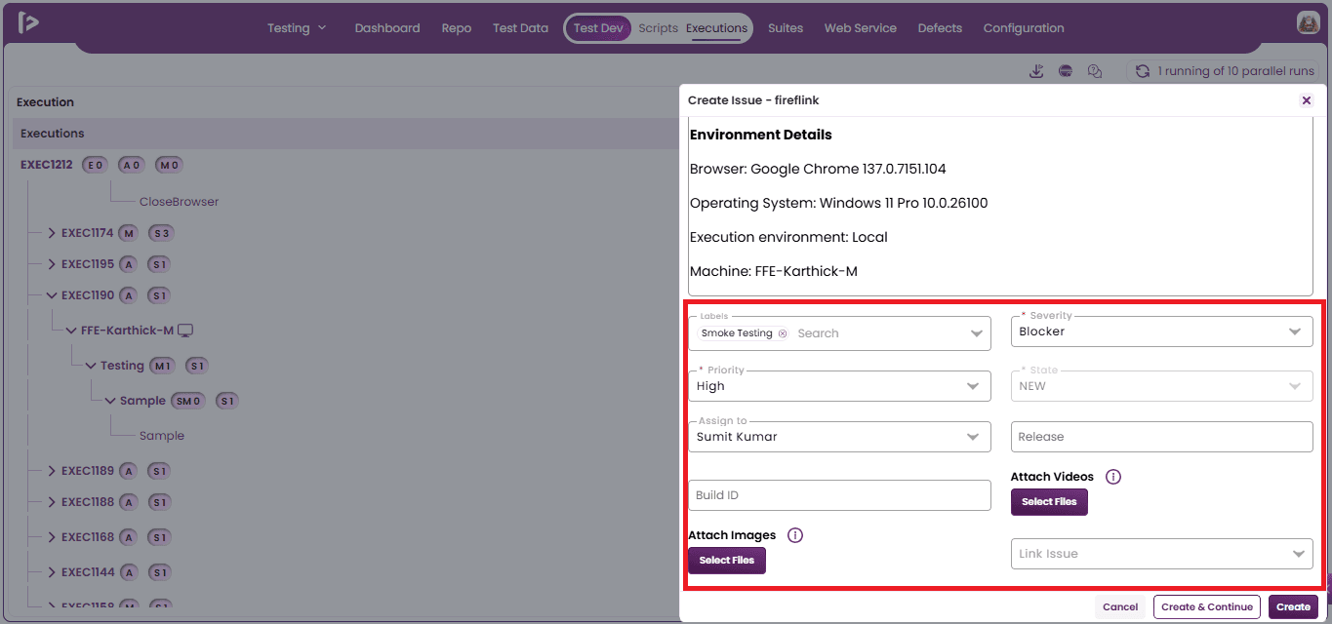Expand the EXEC1189 tree node
The height and width of the screenshot is (624, 1332).
pyautogui.click(x=53, y=471)
